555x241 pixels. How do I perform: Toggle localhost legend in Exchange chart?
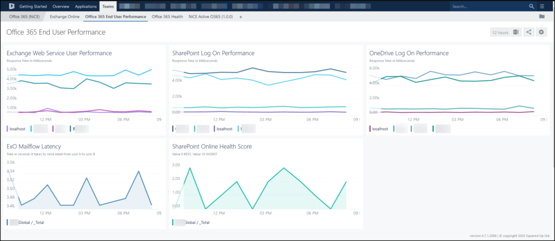coord(16,129)
